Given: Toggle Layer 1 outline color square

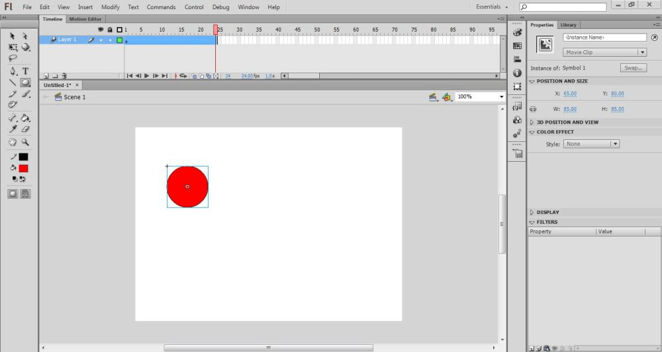Looking at the screenshot, I should (x=119, y=40).
